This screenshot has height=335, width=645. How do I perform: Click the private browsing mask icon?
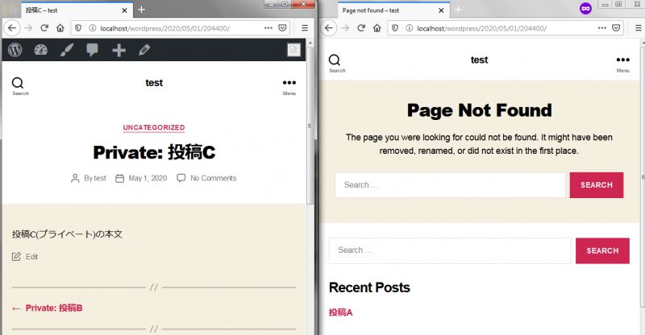pyautogui.click(x=586, y=8)
